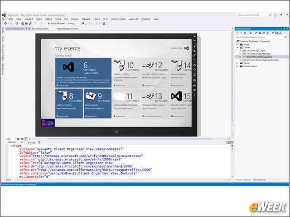Viewport: 290px width, 217px height.
Task: Switch to the Team Explorer tab
Action: point(259,179)
